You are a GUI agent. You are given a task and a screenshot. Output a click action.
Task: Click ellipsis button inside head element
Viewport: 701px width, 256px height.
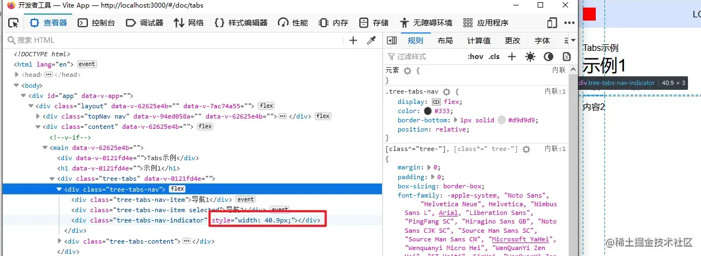point(48,75)
